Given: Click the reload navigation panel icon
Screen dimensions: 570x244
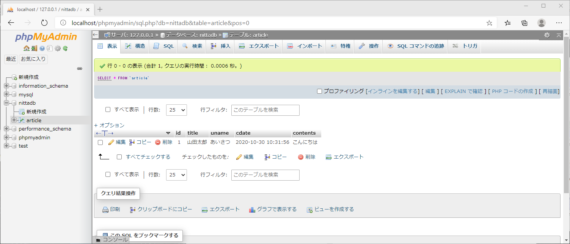Looking at the screenshot, I should (65, 48).
